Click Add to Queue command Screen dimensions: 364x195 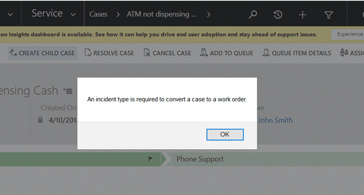(226, 53)
